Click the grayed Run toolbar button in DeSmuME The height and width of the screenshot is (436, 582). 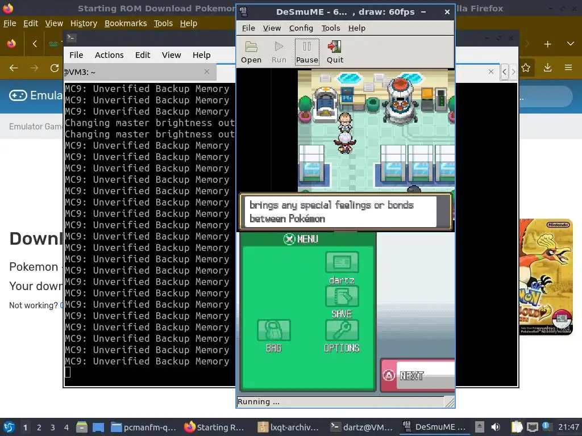[x=278, y=52]
